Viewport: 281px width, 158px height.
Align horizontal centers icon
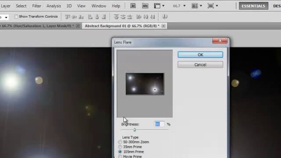click(97, 17)
